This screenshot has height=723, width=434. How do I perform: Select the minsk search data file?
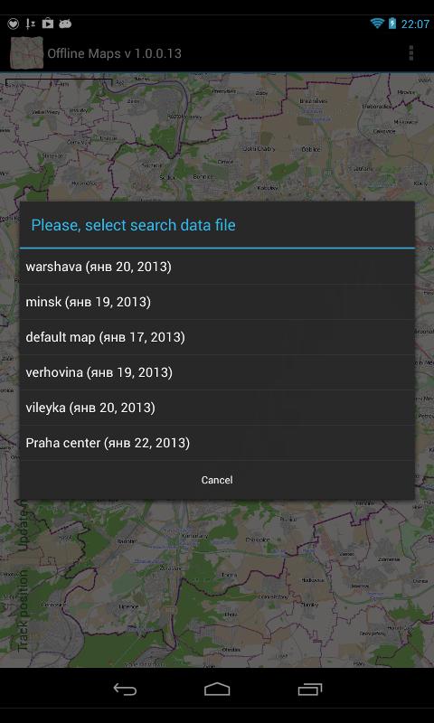tap(217, 302)
